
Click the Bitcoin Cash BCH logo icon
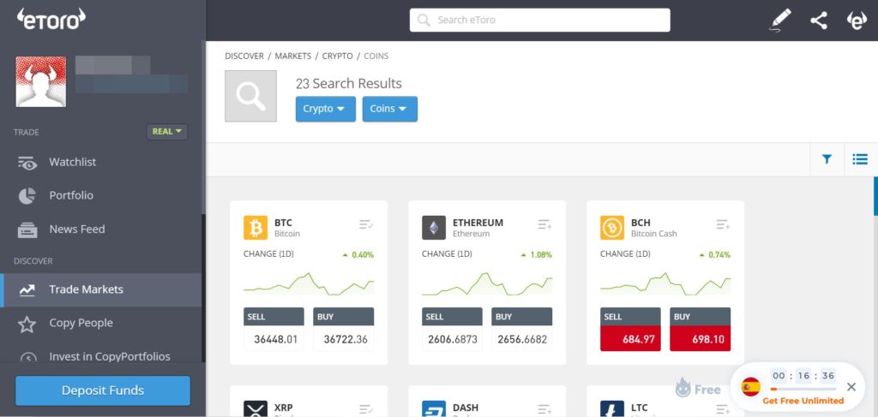[612, 228]
